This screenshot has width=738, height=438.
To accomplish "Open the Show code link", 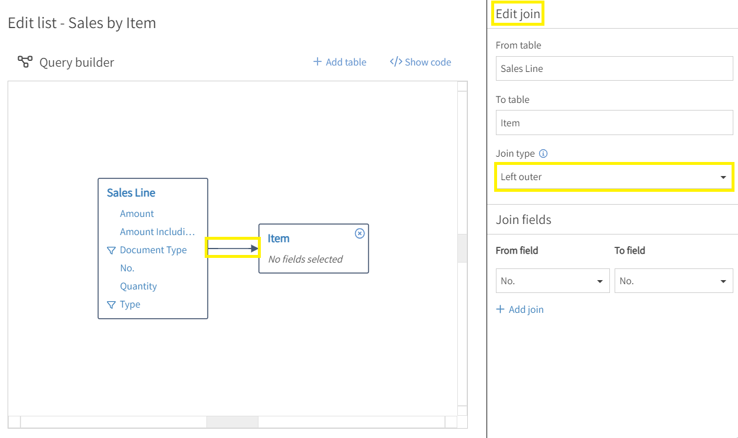I will 420,62.
